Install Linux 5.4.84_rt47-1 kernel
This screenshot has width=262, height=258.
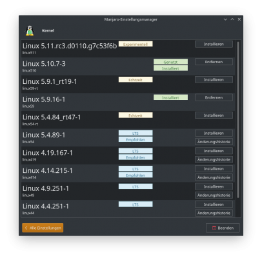[x=214, y=115]
